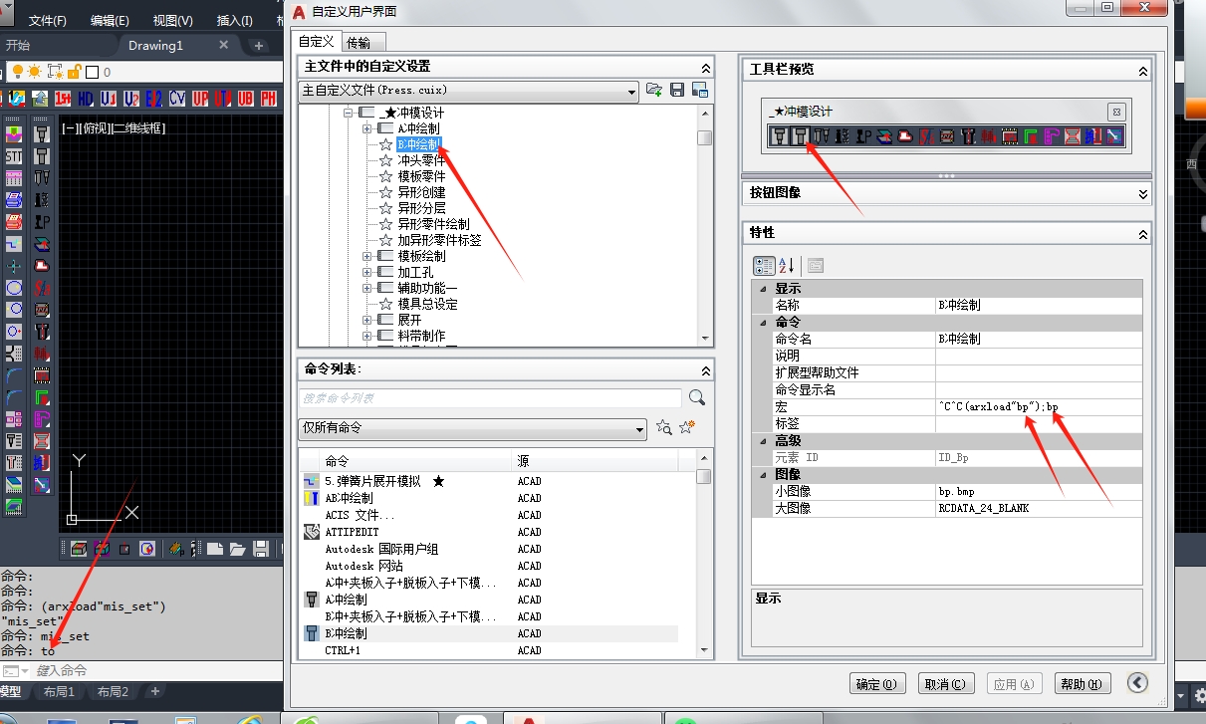Close the toolbar preview with its x button

1116,112
